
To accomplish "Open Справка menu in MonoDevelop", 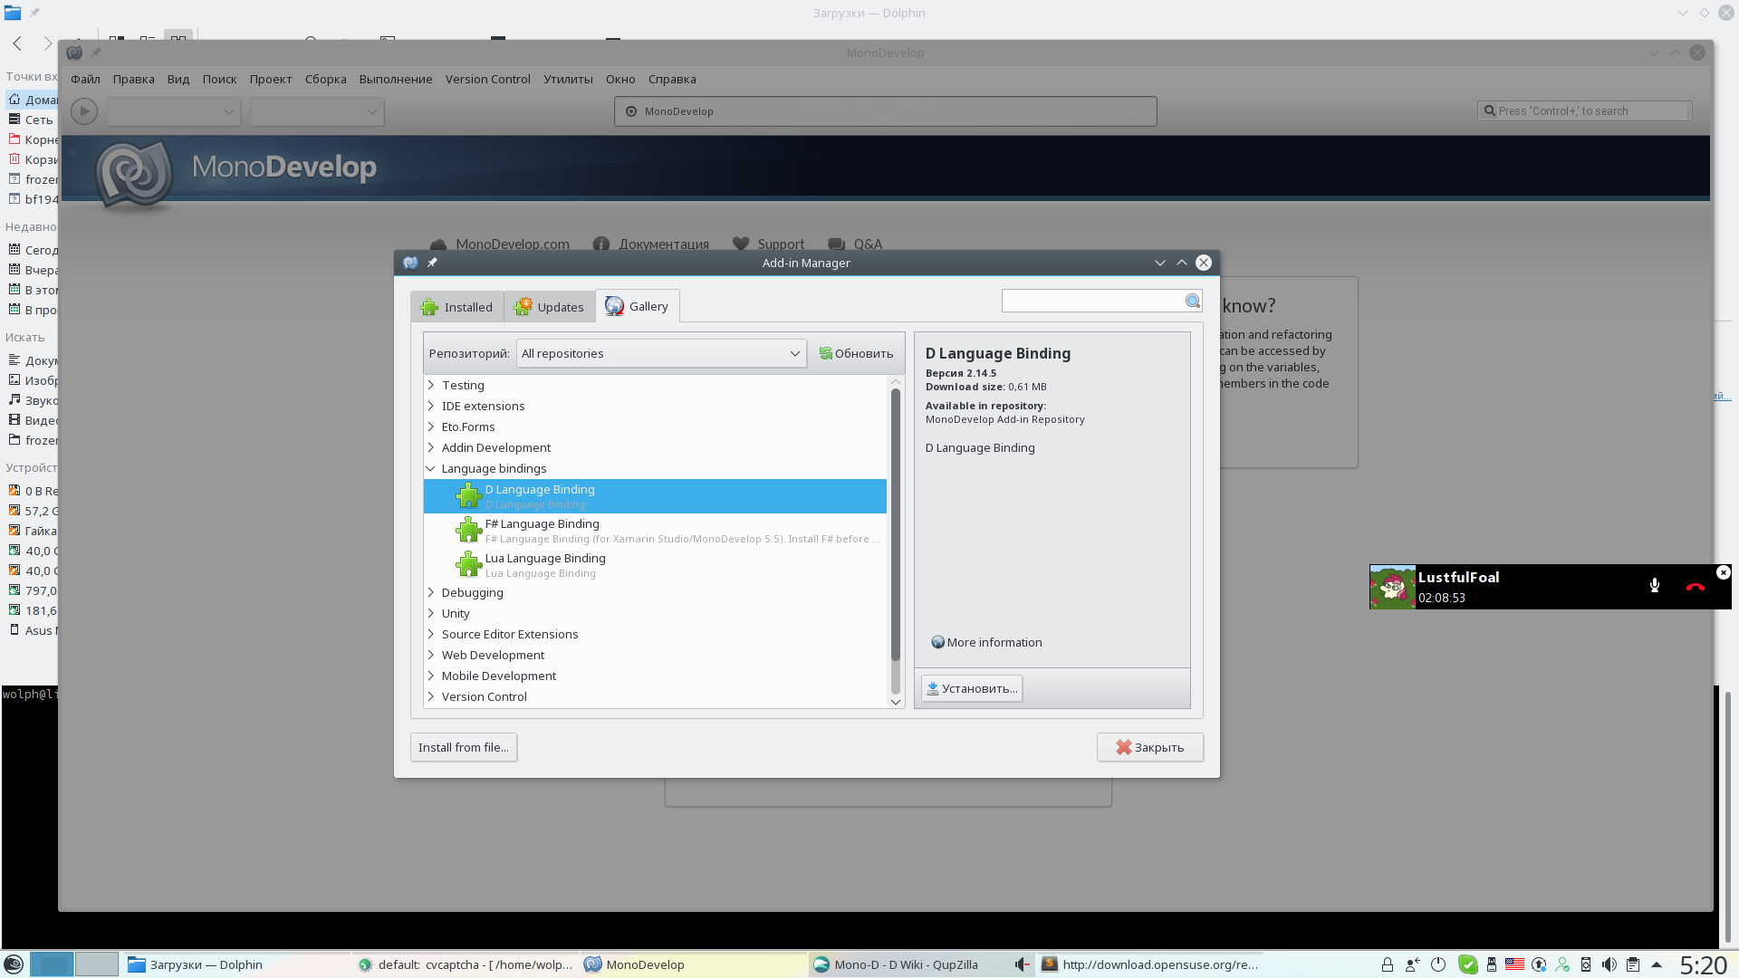I will pos(672,79).
